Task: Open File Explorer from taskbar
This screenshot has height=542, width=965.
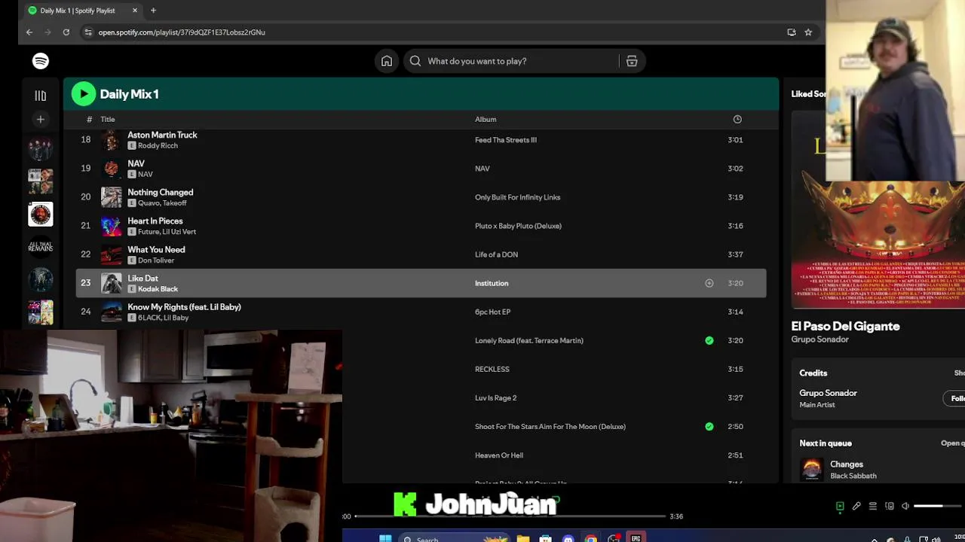Action: [x=522, y=538]
